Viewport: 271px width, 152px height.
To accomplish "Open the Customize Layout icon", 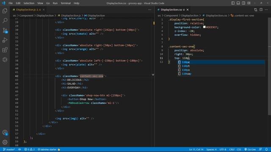I will (249, 3).
